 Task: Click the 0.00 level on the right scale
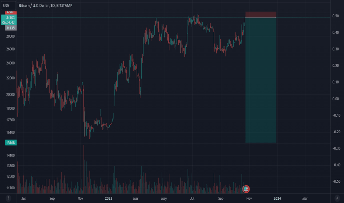tap(336, 99)
